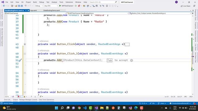This screenshot has height=111, width=198.
Task: Click the '1 reference' CodeLens link
Action: tap(43, 41)
